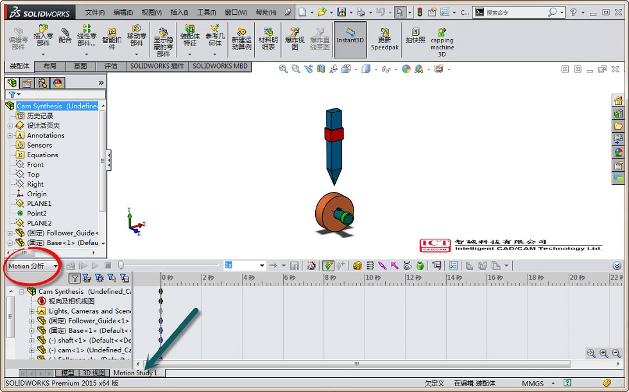Screen dimensions: 629x392
Task: Toggle the timeline filter funnel button
Action: pos(74,278)
